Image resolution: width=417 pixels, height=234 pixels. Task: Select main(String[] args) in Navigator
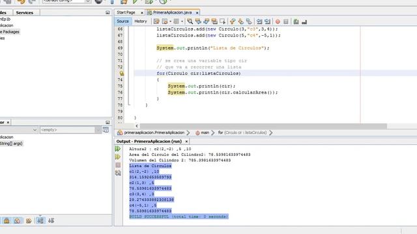(11, 144)
